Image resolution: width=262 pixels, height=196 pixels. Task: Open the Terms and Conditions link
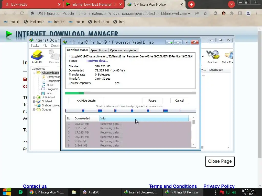(x=173, y=186)
